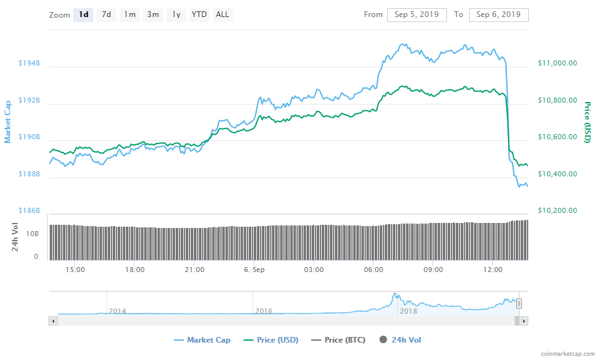Click the To date field showing Sep 6, 2019

[x=498, y=14]
